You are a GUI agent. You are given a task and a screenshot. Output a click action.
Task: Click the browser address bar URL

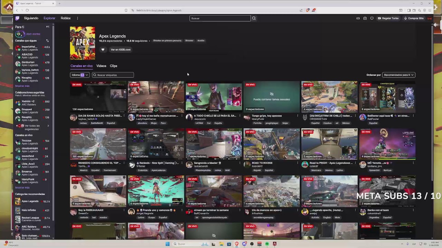tap(159, 10)
